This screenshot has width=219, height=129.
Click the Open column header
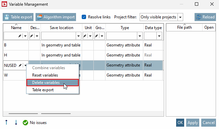(209, 27)
